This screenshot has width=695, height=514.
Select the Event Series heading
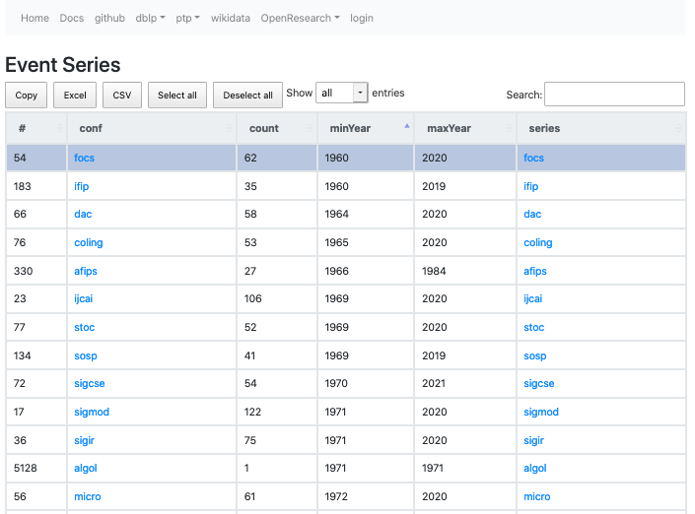coord(62,65)
